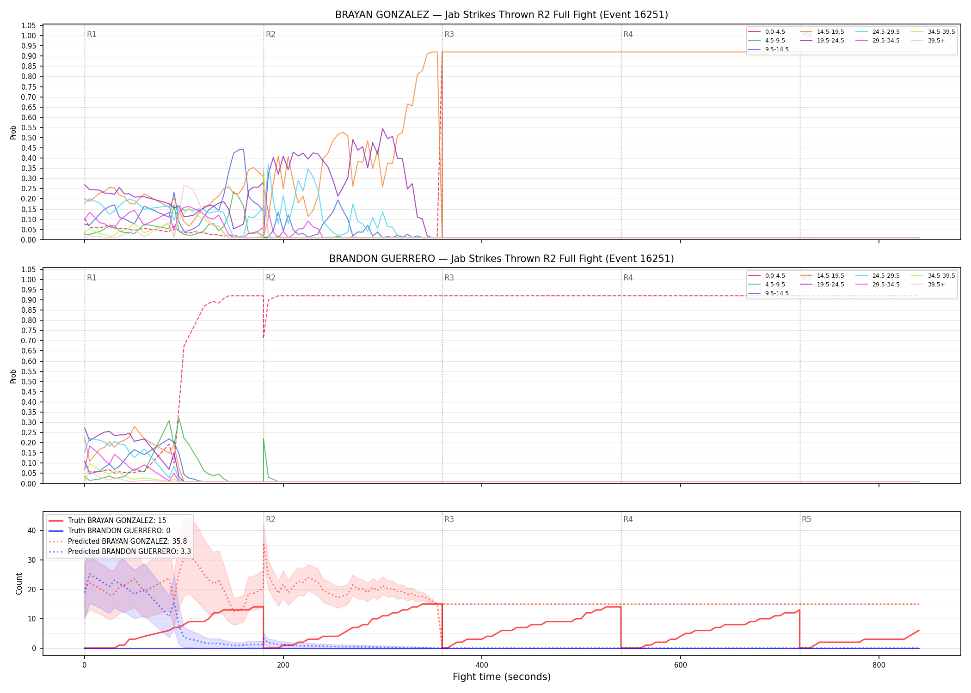
Task: Click the 'Fight time (seconds)' axis label
Action: coord(502,677)
